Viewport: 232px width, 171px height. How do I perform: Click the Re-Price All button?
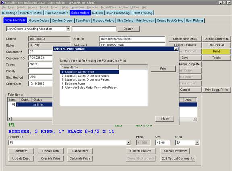216,45
